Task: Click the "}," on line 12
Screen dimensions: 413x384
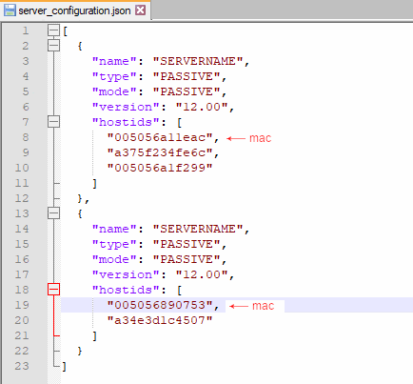Action: coord(83,199)
